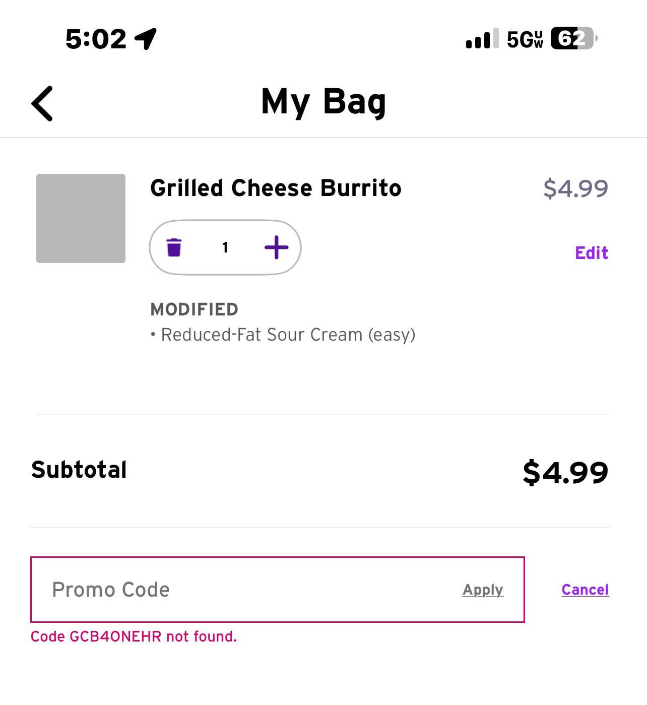Open the Grilled Cheese Burrito thumbnail image
This screenshot has height=705, width=647.
click(x=81, y=218)
